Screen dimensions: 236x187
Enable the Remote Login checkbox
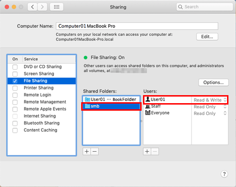point(15,95)
